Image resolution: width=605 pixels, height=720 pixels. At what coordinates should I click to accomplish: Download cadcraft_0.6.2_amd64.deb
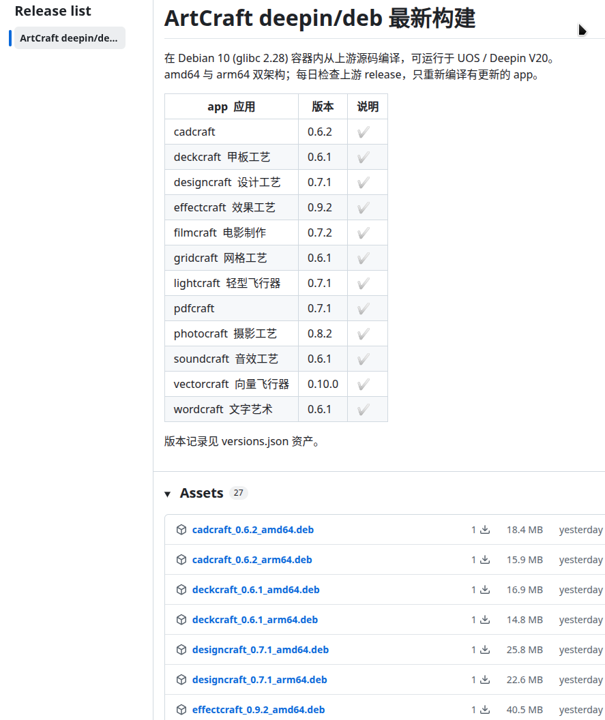tap(252, 530)
